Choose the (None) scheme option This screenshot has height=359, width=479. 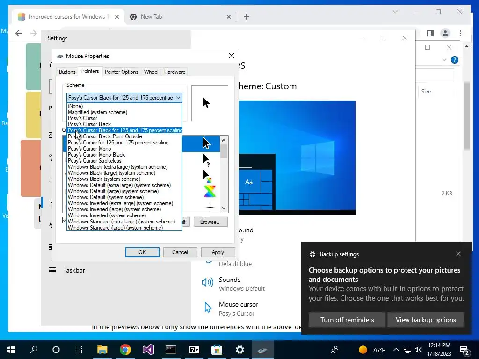tap(124, 106)
